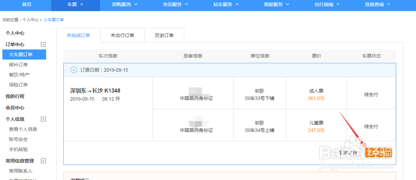
Task: Collapse the 常用信息管理 section toggle
Action: click(x=43, y=161)
